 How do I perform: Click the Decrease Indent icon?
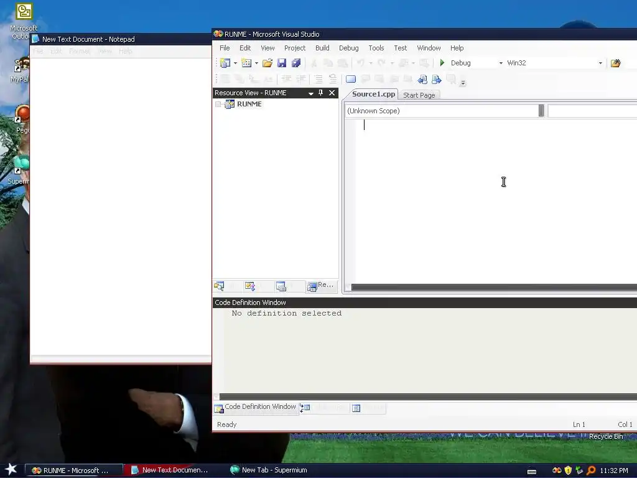click(286, 79)
